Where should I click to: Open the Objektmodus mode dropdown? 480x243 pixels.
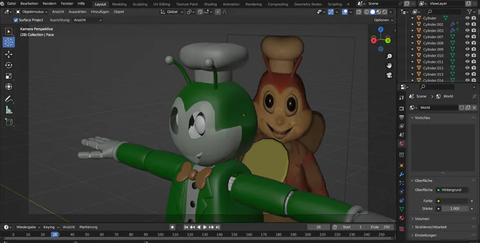[x=31, y=12]
